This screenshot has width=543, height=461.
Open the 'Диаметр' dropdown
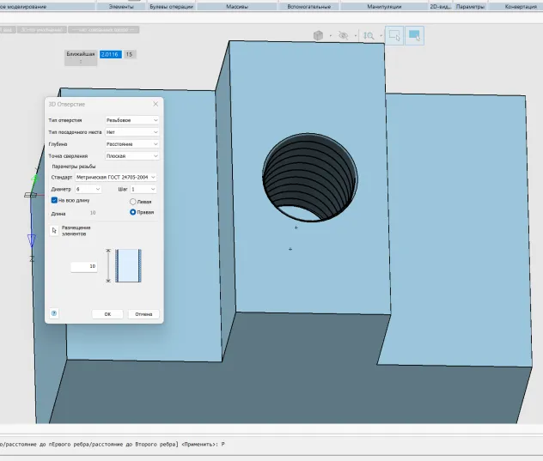pos(88,188)
